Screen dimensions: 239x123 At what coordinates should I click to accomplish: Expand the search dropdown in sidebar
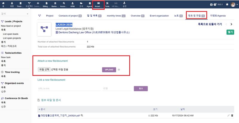pos(27,14)
